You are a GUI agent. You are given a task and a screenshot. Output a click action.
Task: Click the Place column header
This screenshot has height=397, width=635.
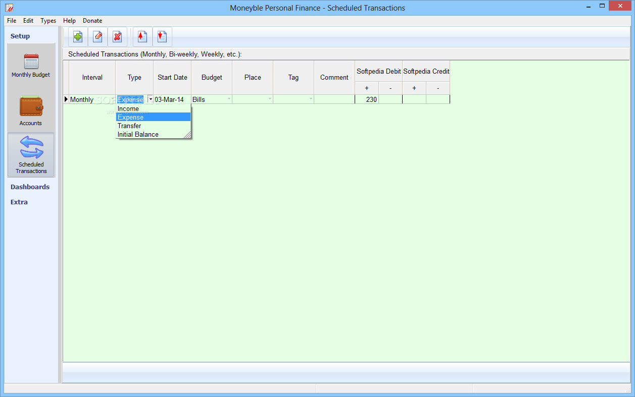click(253, 77)
